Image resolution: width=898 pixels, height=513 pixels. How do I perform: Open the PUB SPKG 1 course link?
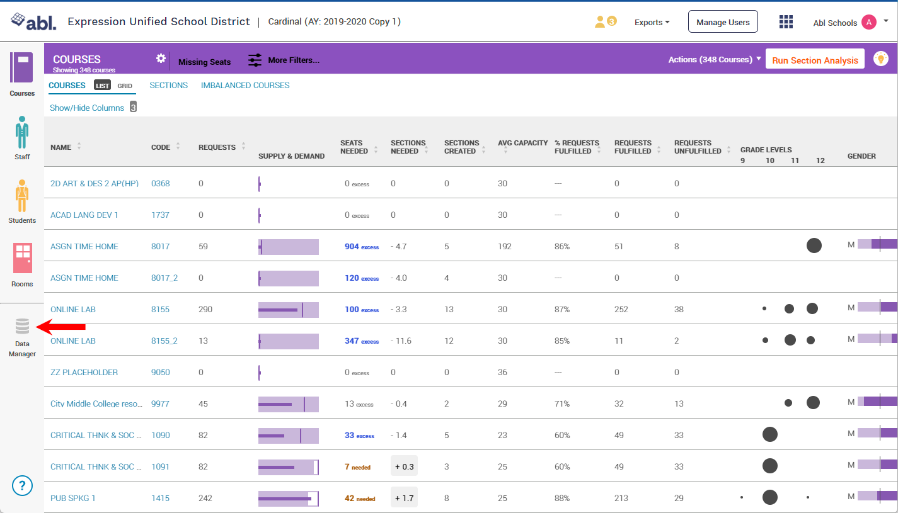tap(73, 498)
